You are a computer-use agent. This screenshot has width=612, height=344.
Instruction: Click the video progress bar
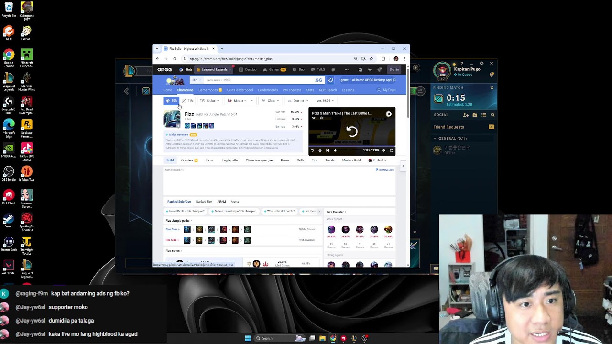352,145
